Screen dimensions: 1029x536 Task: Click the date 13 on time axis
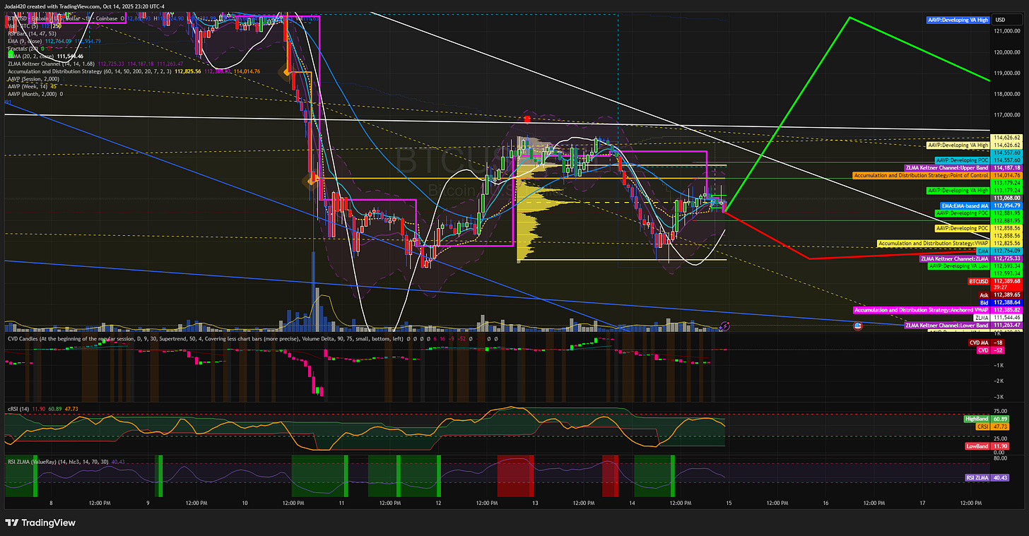tap(536, 504)
